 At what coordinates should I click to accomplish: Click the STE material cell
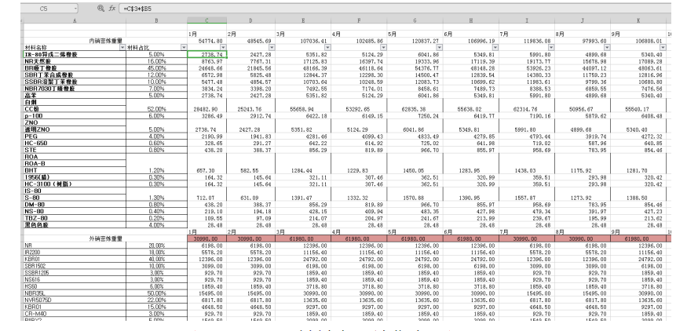75,150
